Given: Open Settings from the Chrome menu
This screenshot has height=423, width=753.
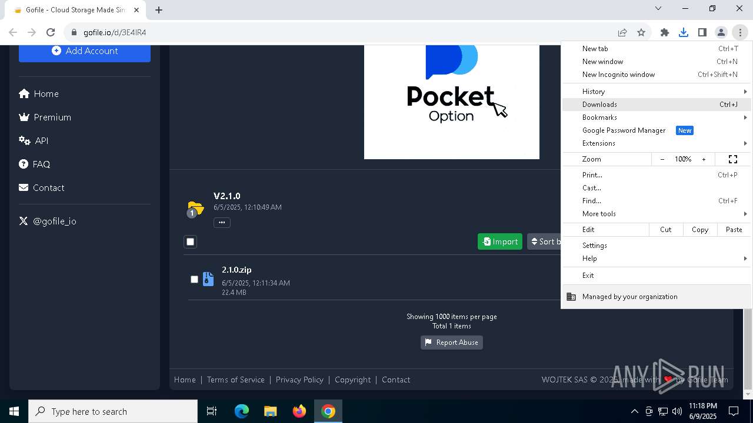Looking at the screenshot, I should tap(657, 246).
